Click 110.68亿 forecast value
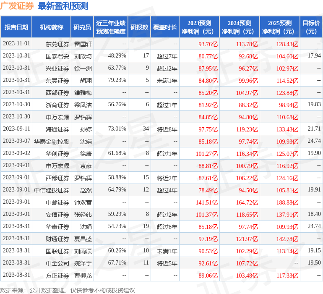The width and height of the screenshot is (323, 294). [x=287, y=117]
